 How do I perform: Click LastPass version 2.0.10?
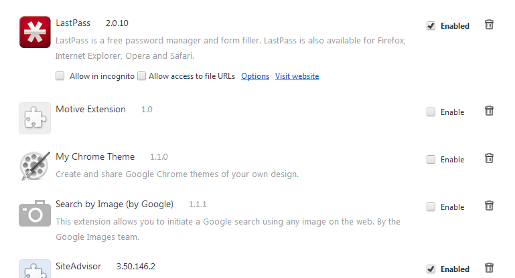coord(117,23)
